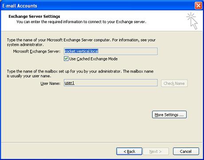This screenshot has height=160, width=204.
Task: Click the Microsoft Exchange Server label
Action: point(37,52)
